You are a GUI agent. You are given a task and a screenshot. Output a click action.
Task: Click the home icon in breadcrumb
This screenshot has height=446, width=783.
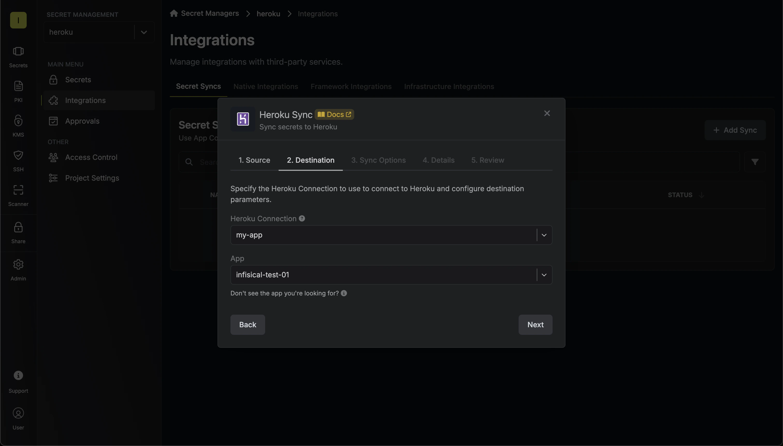coord(174,13)
